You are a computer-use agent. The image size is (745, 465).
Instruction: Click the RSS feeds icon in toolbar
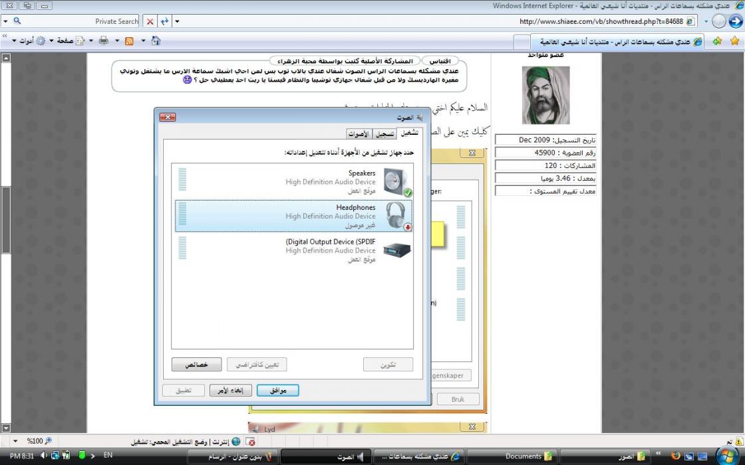tap(129, 41)
